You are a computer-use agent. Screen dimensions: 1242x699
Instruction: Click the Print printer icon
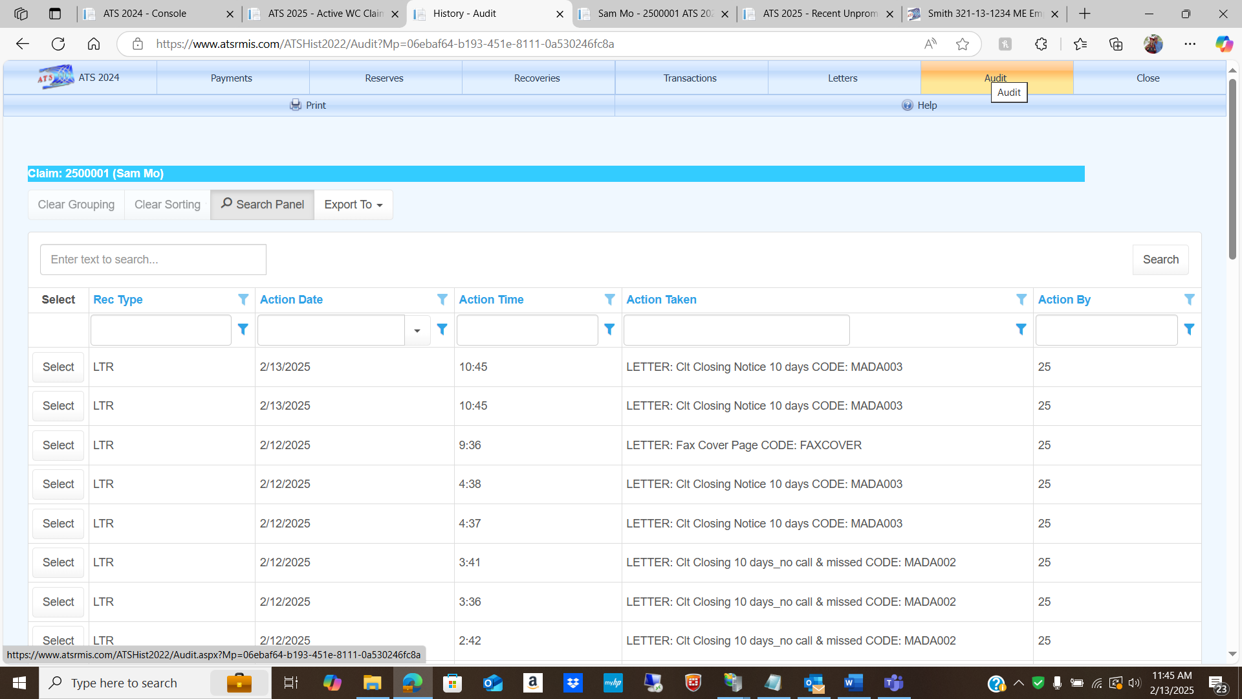(x=295, y=105)
